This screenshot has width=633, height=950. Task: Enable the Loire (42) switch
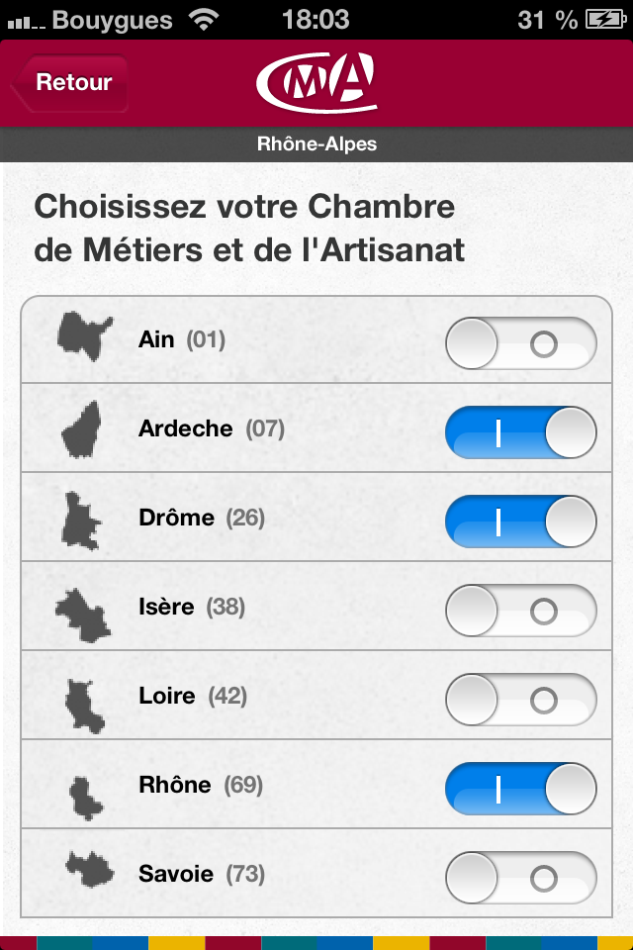point(521,700)
